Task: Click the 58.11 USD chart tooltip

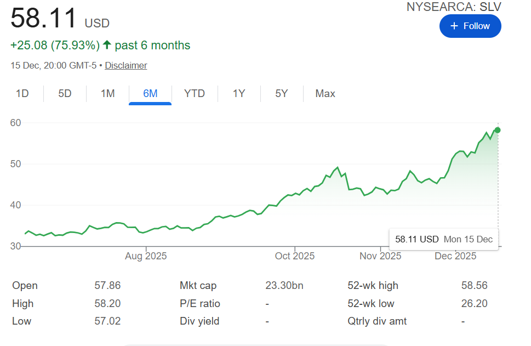Action: coord(443,239)
